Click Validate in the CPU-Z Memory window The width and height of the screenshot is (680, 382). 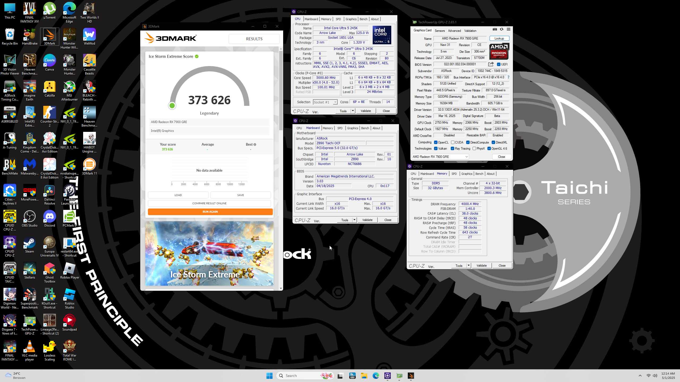pos(481,266)
